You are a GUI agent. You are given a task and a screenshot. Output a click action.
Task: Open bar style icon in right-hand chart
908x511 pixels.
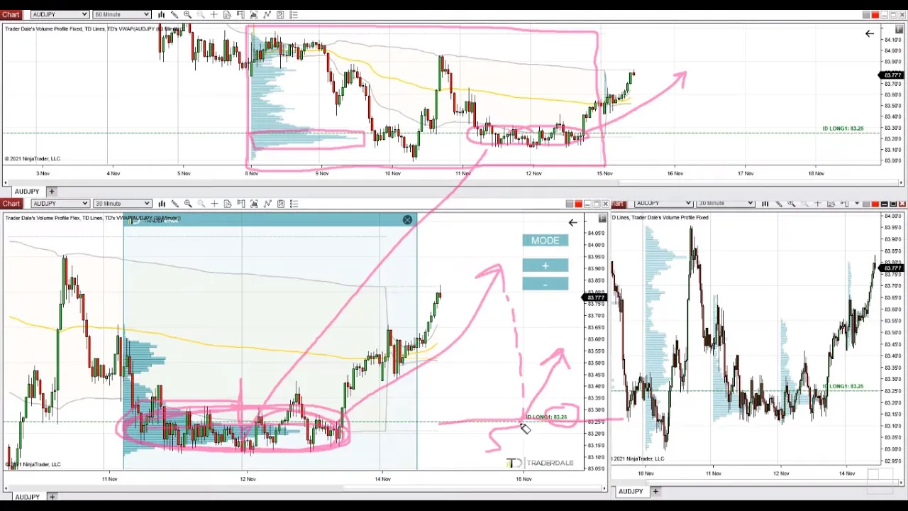[x=765, y=203]
